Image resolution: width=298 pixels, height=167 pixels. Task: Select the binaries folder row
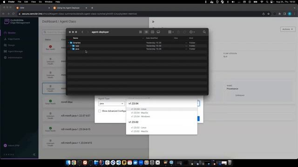coord(137,43)
